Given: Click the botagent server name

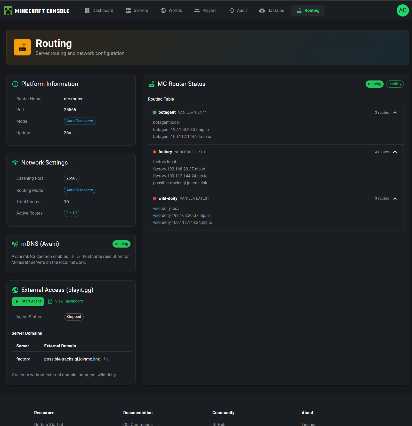Looking at the screenshot, I should 167,112.
